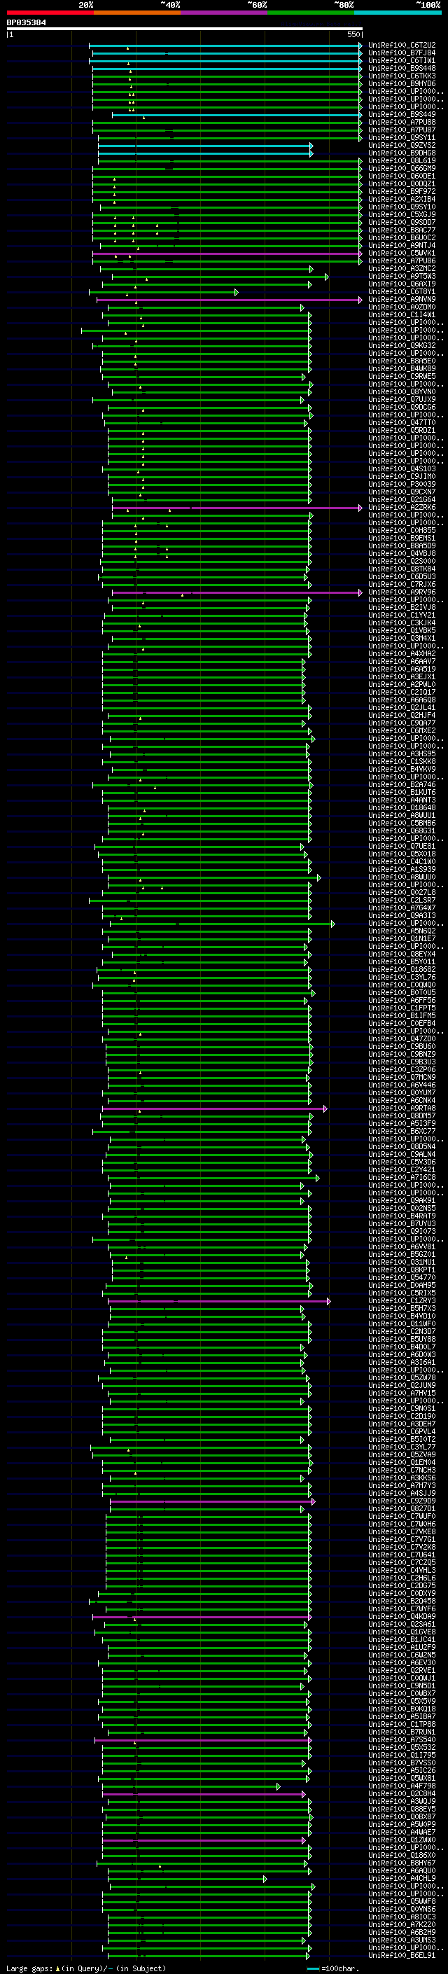Image resolution: width=448 pixels, height=1974 pixels.
Task: Select the UniRef100_A2XIB4 hit label
Action: pyautogui.click(x=402, y=200)
